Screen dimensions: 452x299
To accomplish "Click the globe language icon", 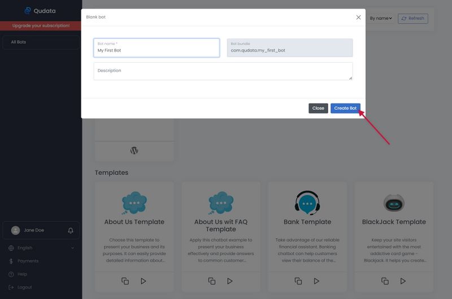I will pos(11,248).
